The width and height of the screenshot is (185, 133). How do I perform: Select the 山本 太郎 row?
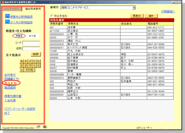[111, 98]
